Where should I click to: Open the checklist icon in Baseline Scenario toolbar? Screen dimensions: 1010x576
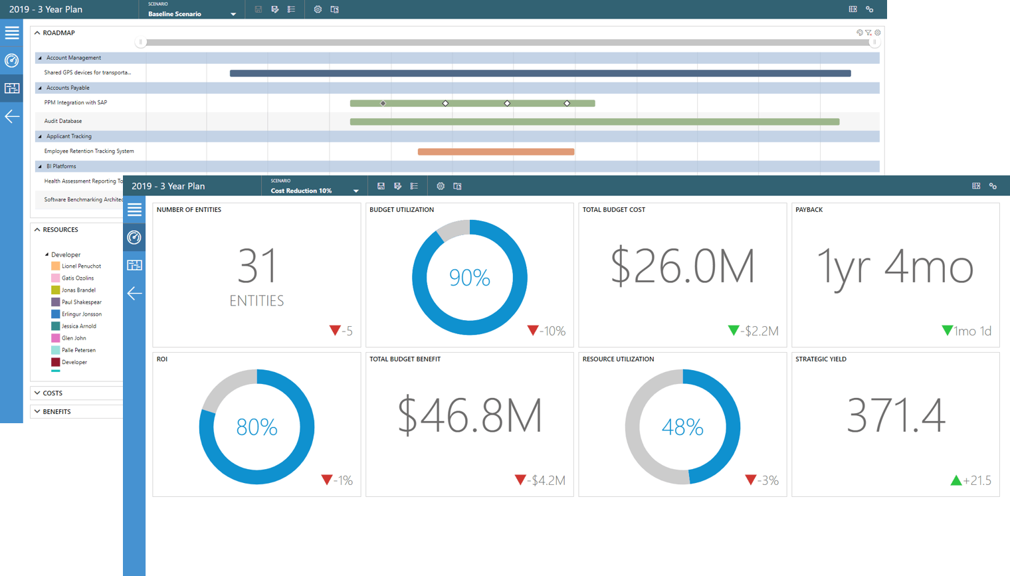(x=291, y=9)
